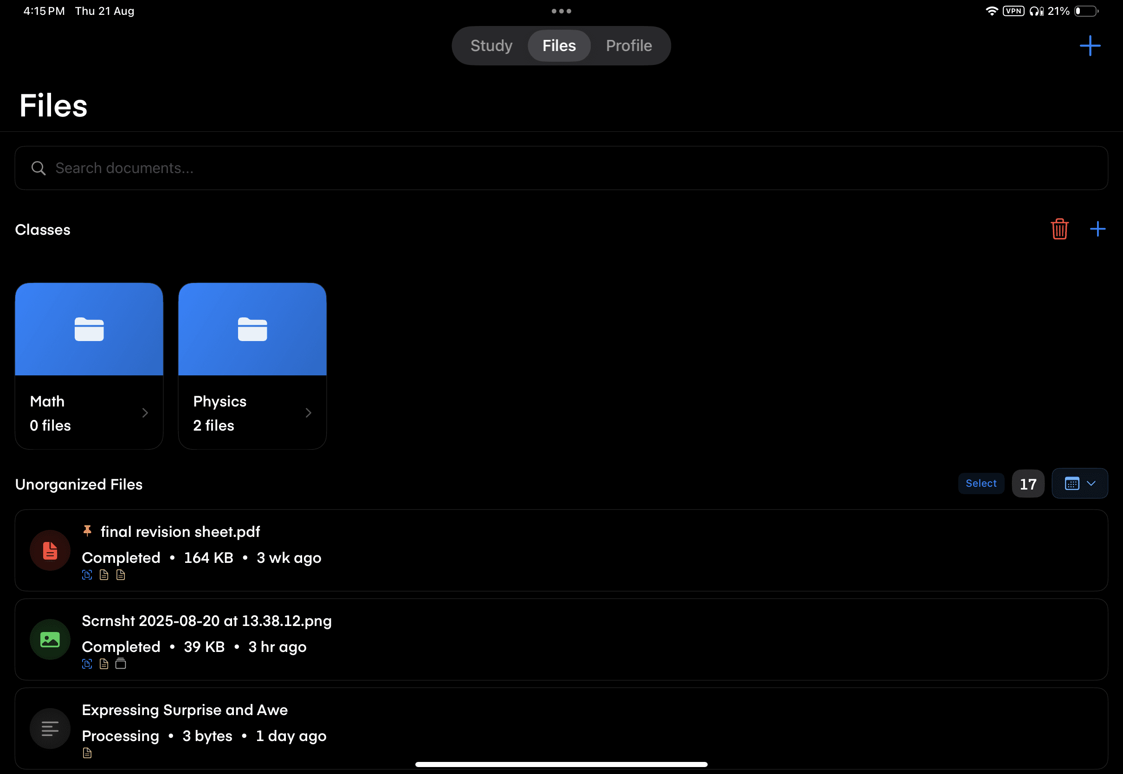Click the green image icon of Scrnsht file
Viewport: 1123px width, 774px height.
tap(50, 640)
